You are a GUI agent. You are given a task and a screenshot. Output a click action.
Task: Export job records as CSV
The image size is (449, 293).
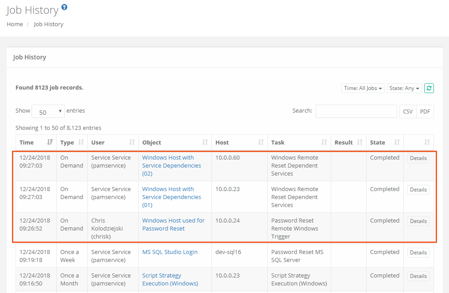coord(407,111)
